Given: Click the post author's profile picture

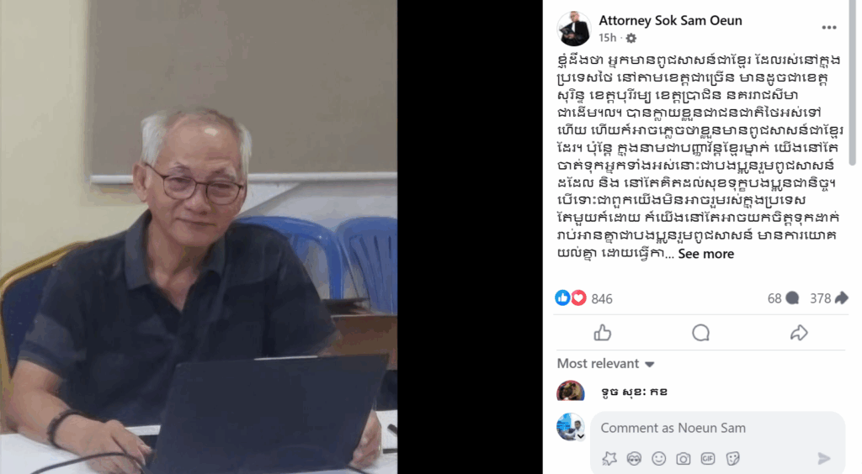Looking at the screenshot, I should [574, 29].
